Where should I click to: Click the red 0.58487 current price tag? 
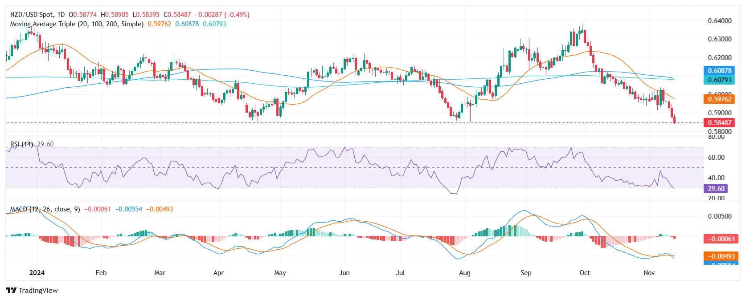[719, 123]
